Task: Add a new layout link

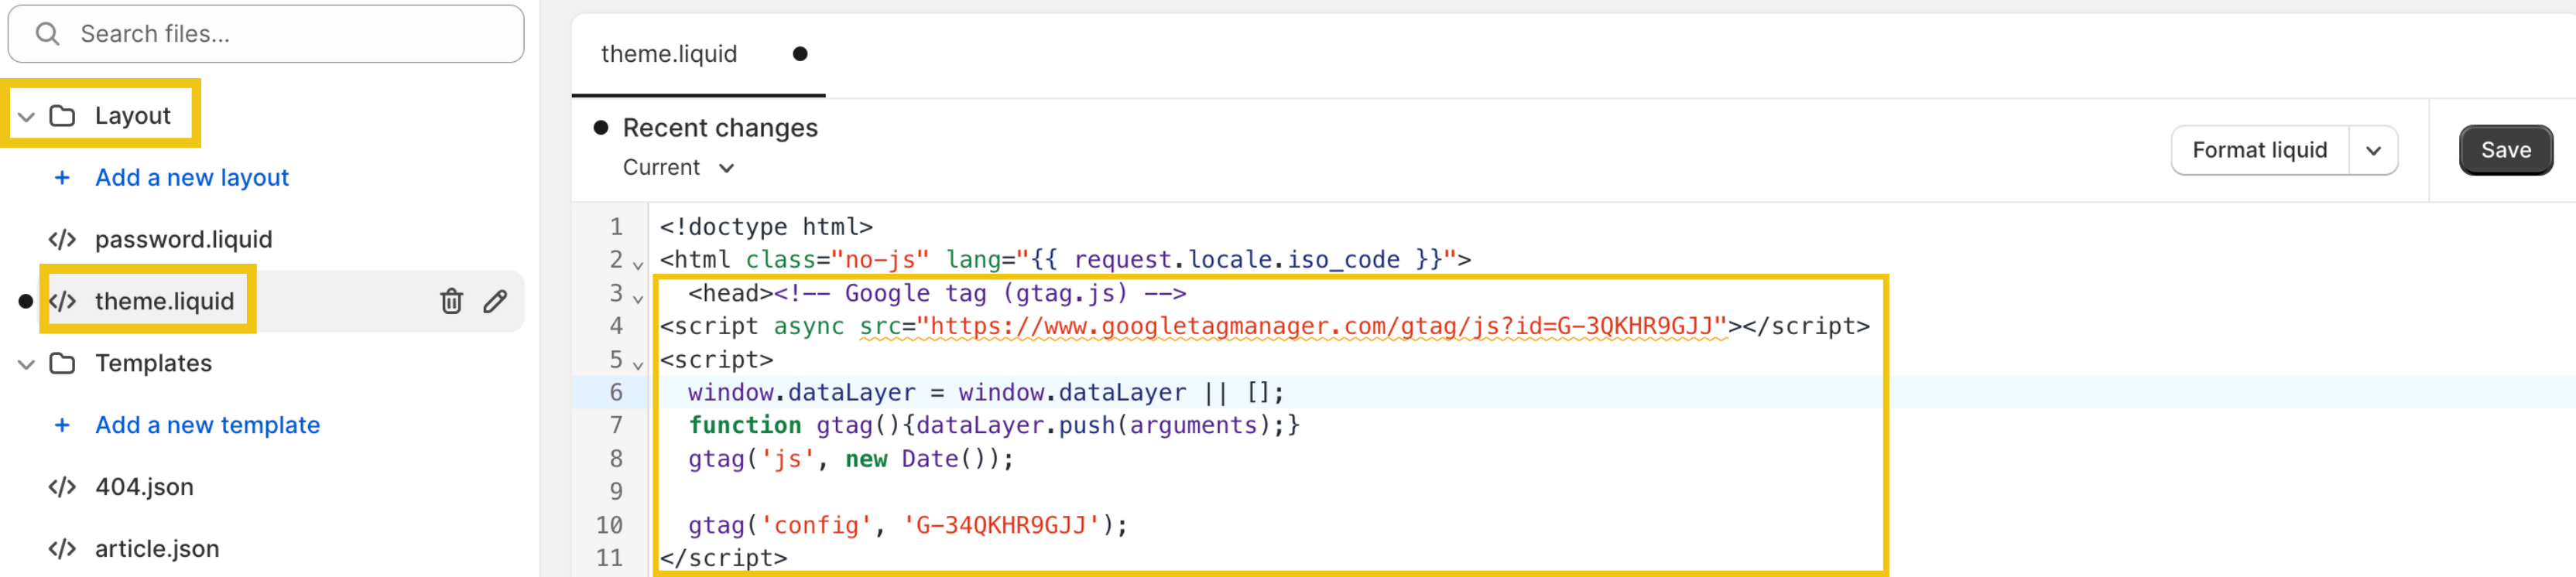Action: click(192, 178)
